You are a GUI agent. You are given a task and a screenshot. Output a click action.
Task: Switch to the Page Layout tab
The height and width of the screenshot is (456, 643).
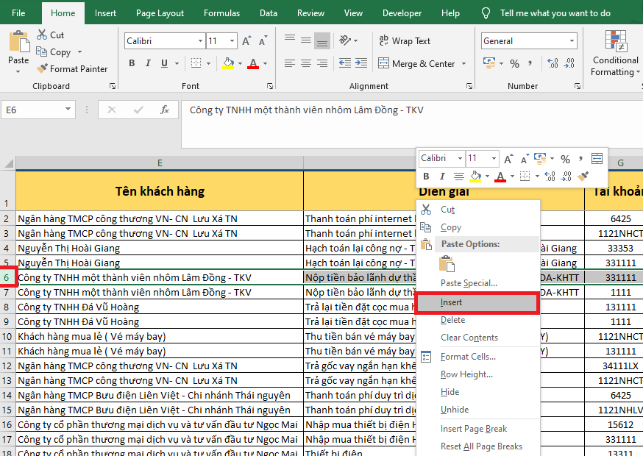[160, 13]
